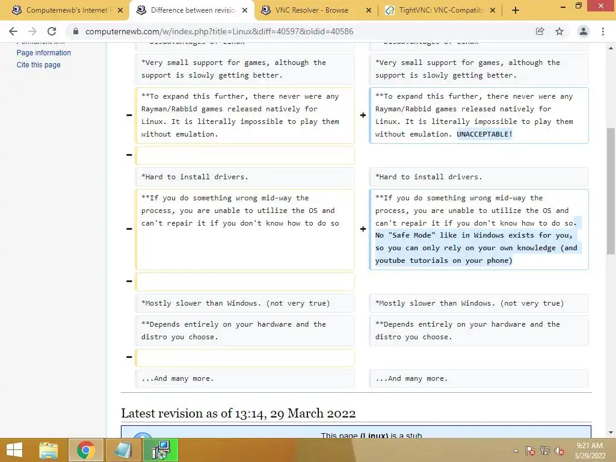Open a new tab with the plus button
The height and width of the screenshot is (462, 616).
516,10
